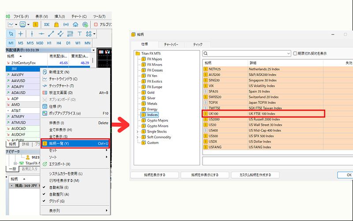Open the market shopping bag icon
The height and width of the screenshot is (221, 353).
pos(56,24)
